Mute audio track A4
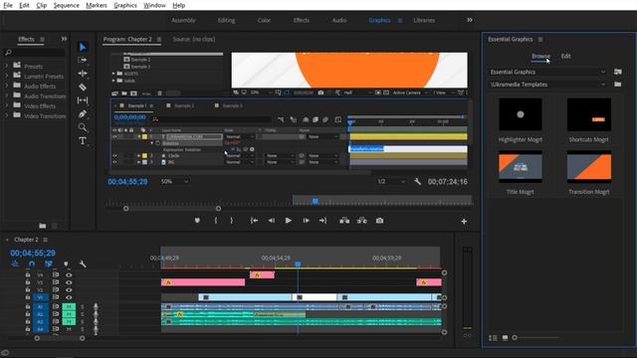637x358 pixels. 69,329
